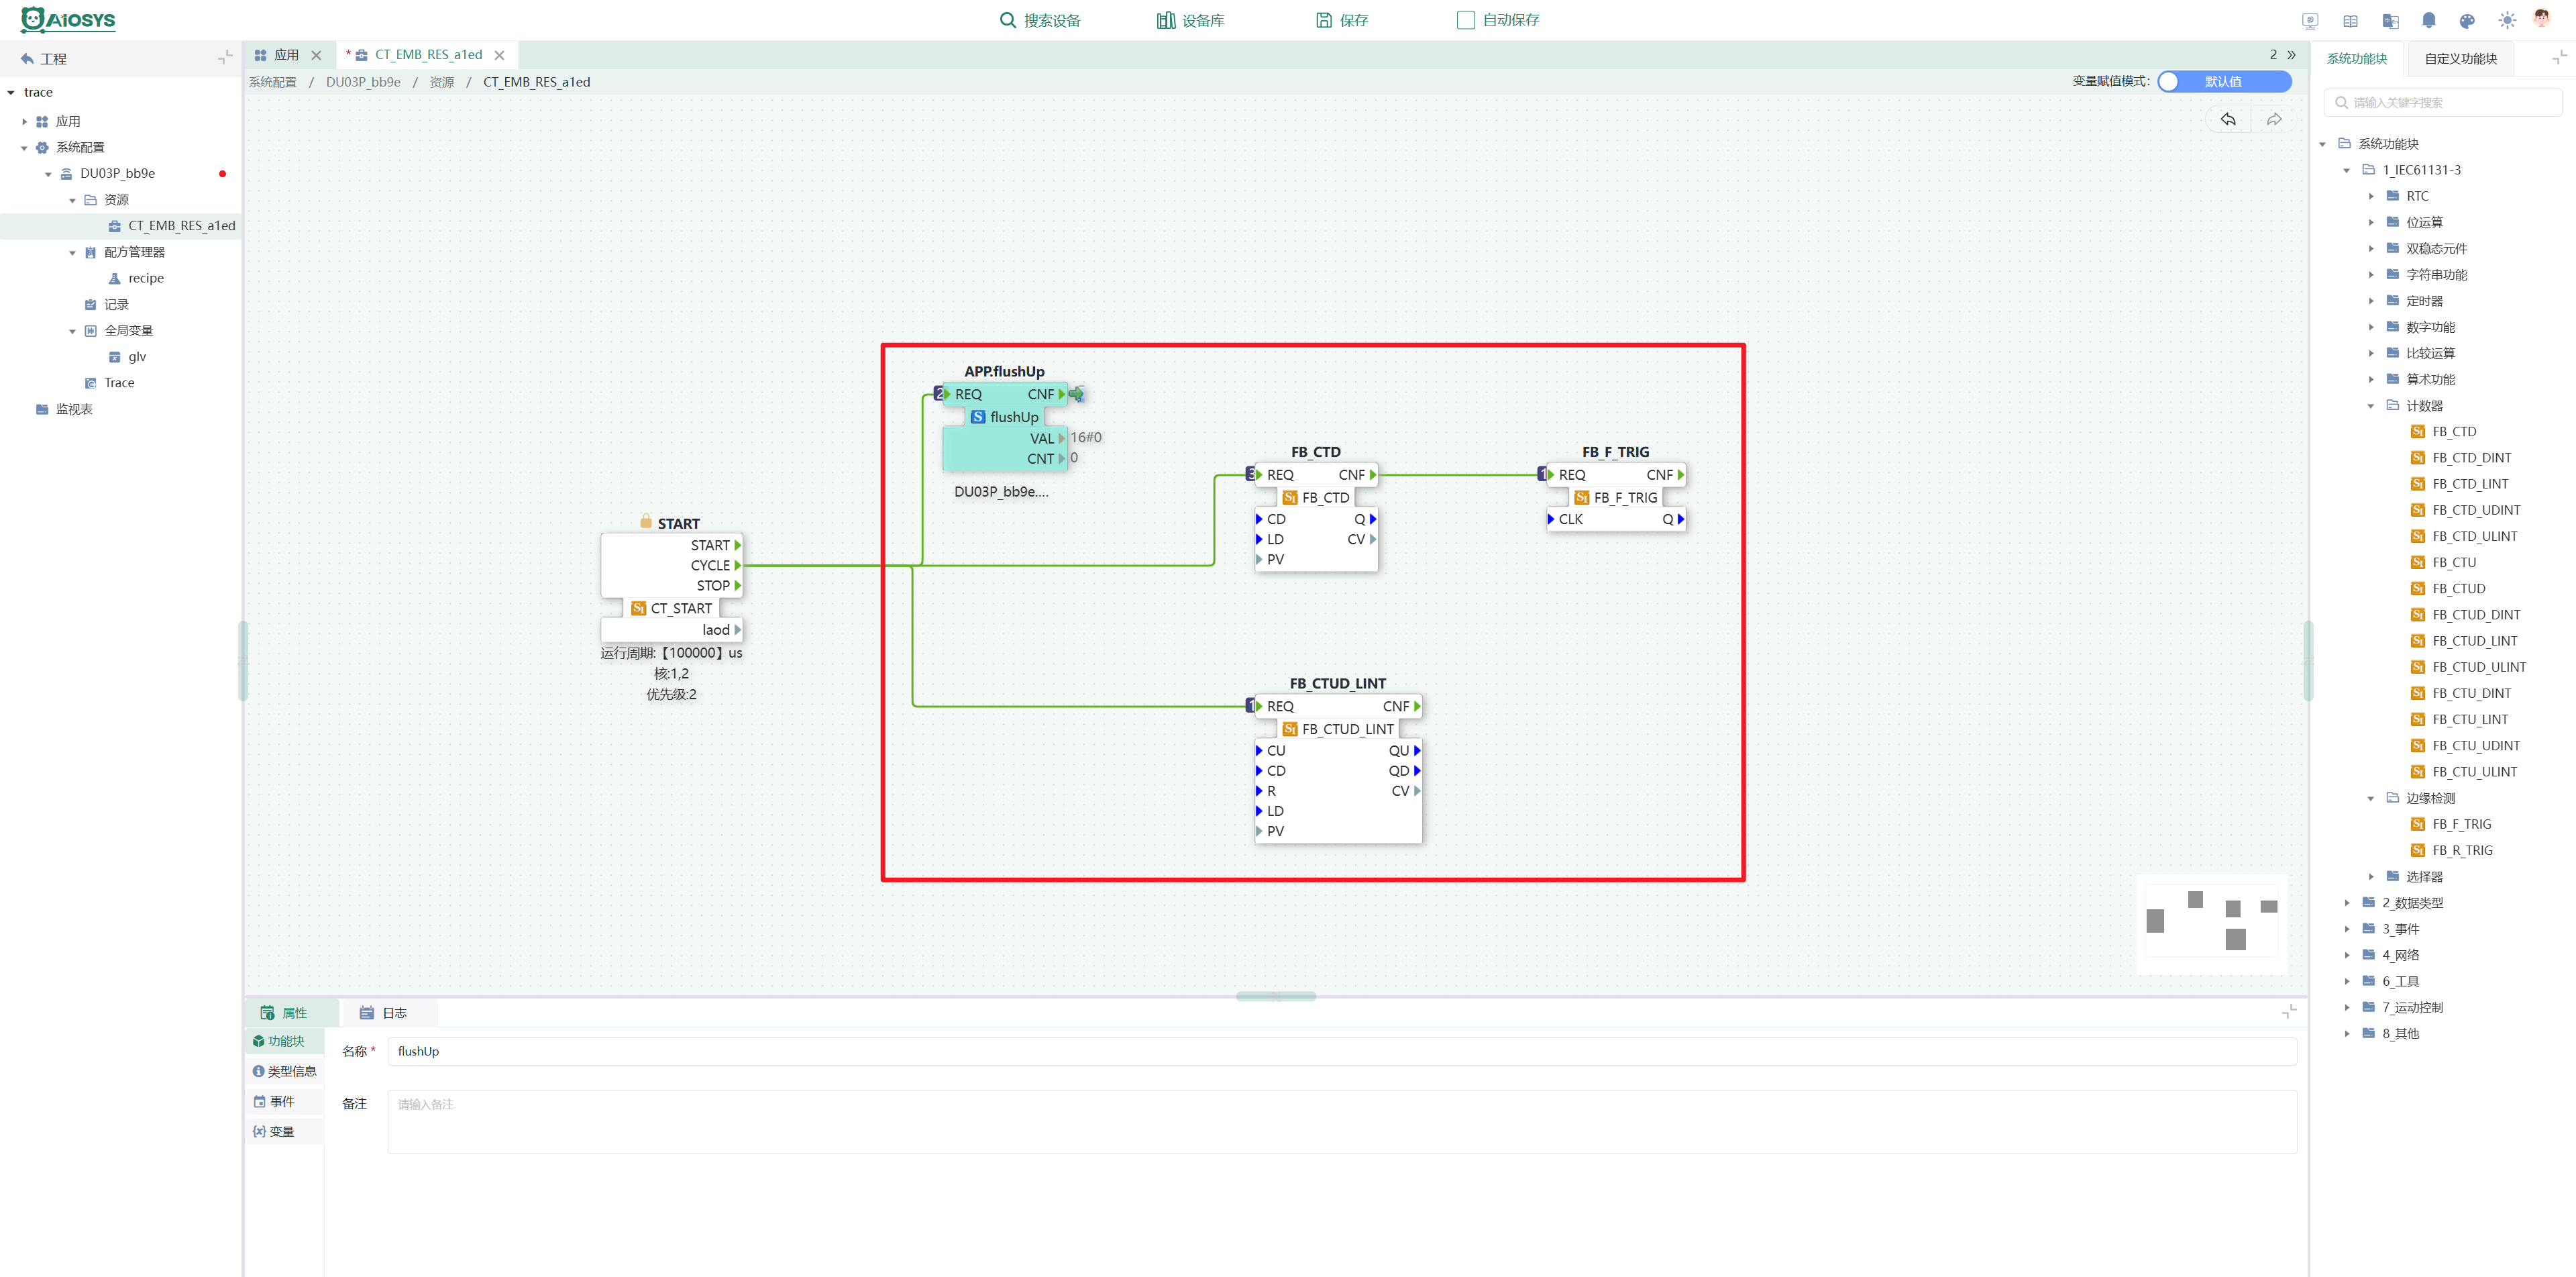This screenshot has height=1277, width=2576.
Task: Enable the auto-save checkbox
Action: [1466, 20]
